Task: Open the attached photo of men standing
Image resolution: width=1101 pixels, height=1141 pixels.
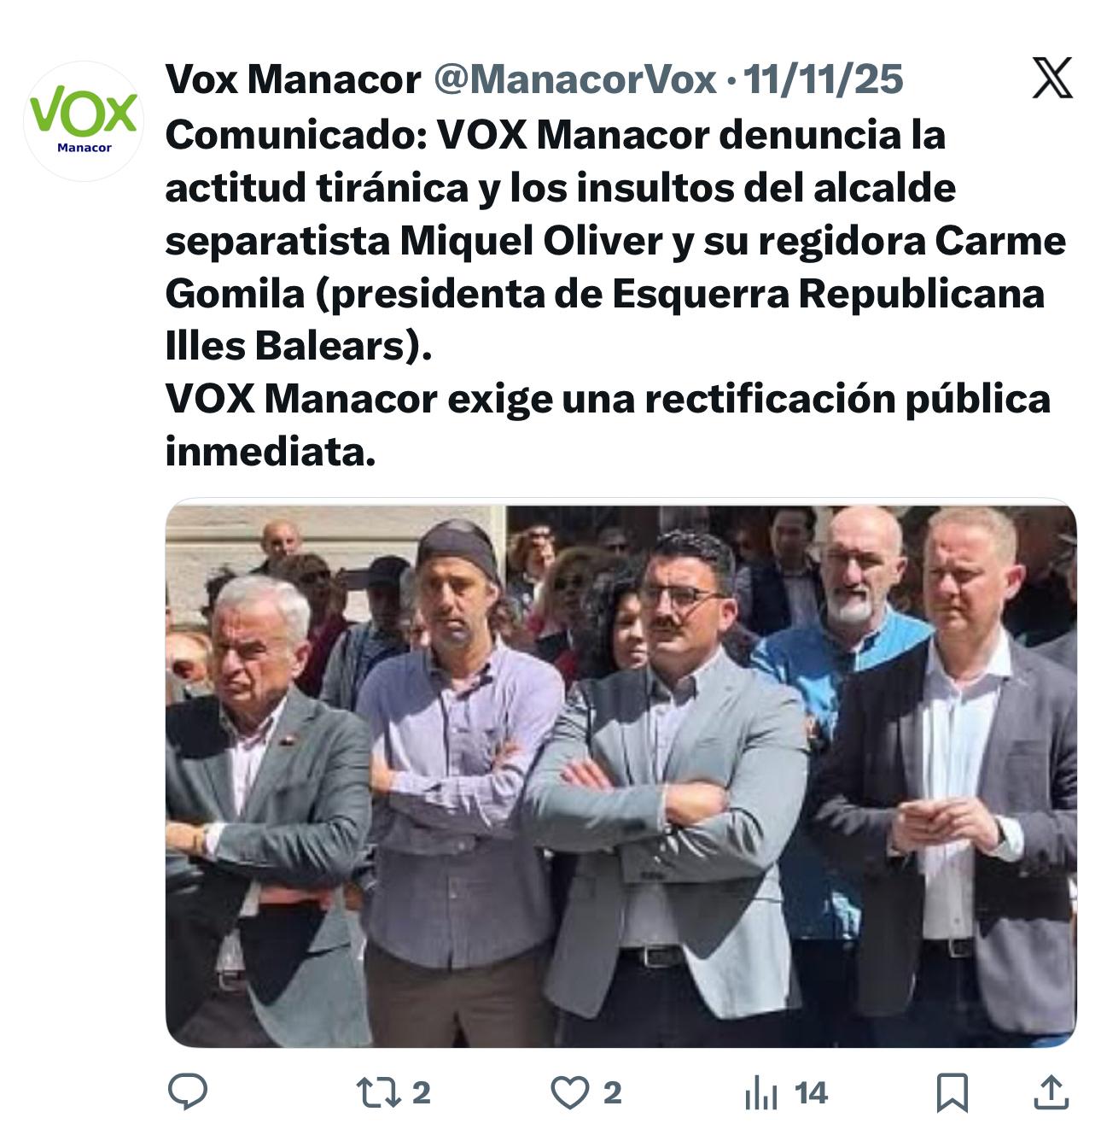Action: tap(620, 776)
